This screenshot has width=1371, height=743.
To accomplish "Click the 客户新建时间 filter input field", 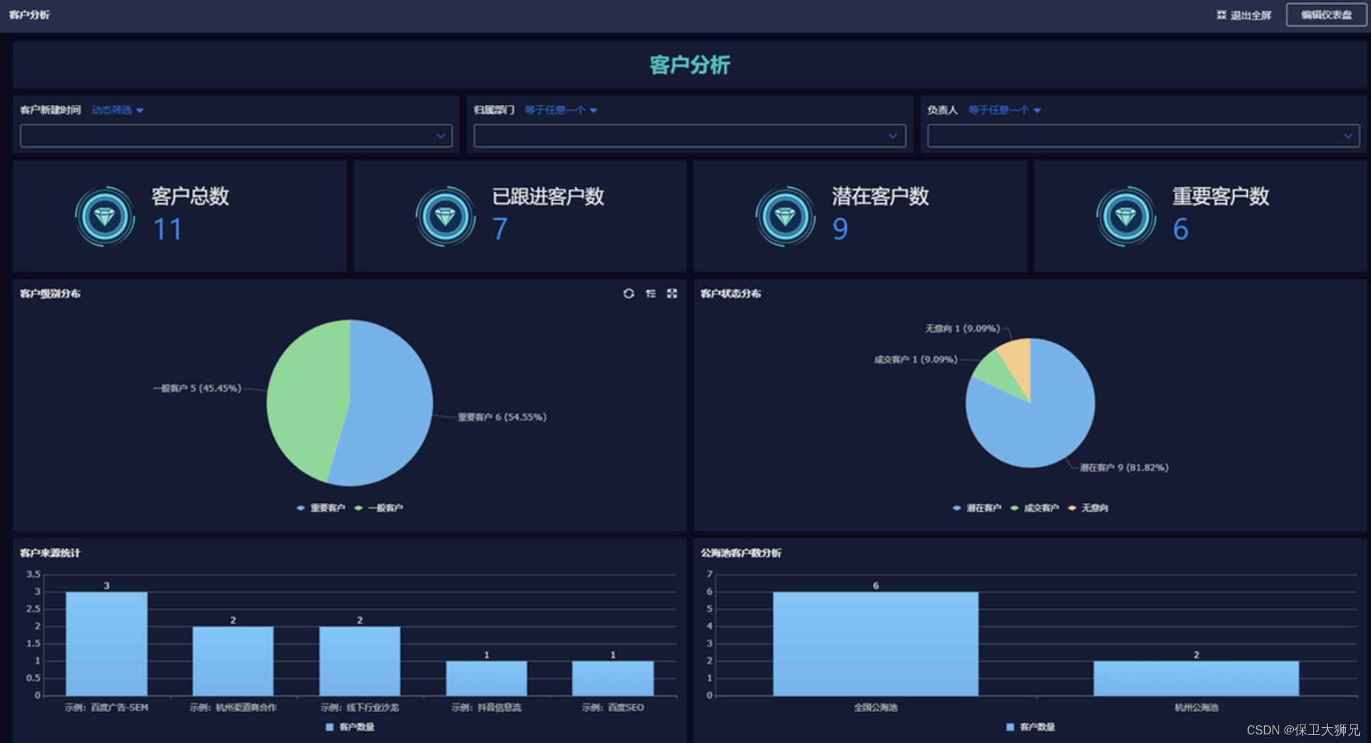I will click(x=236, y=136).
